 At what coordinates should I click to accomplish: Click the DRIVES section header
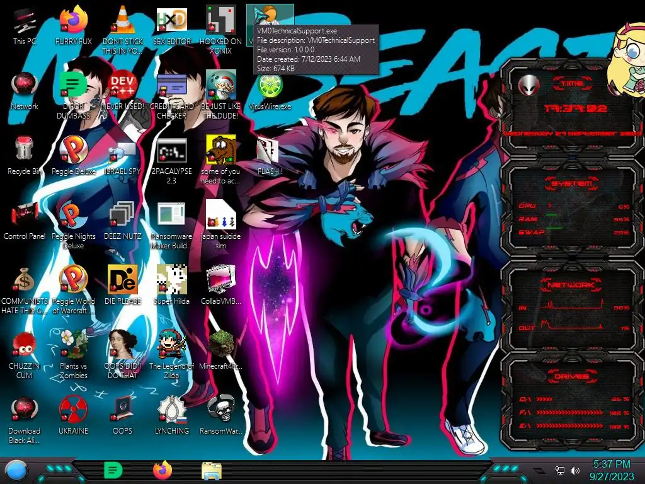pos(571,376)
